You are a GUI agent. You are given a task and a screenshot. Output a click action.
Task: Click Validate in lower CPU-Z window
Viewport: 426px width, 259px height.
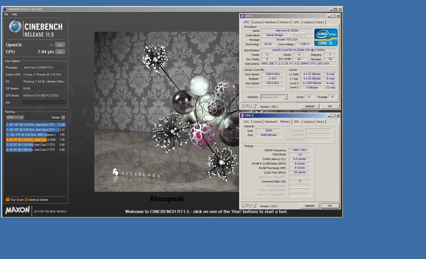coord(310,206)
